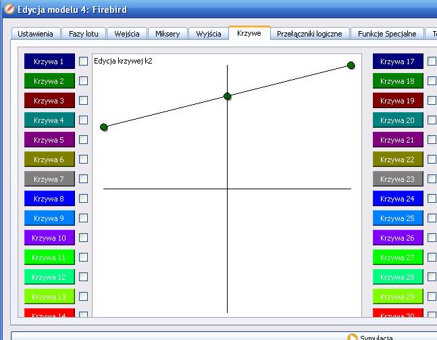Image resolution: width=437 pixels, height=340 pixels.
Task: Select the Krzywa 17 button
Action: 398,62
